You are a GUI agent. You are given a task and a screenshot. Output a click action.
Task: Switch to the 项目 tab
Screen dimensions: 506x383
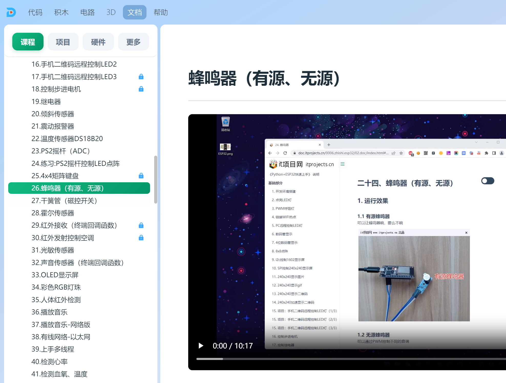click(63, 42)
